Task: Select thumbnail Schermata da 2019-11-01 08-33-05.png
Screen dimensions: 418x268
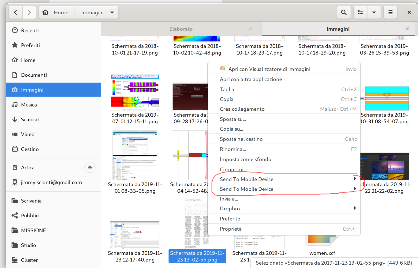Action: click(135, 155)
